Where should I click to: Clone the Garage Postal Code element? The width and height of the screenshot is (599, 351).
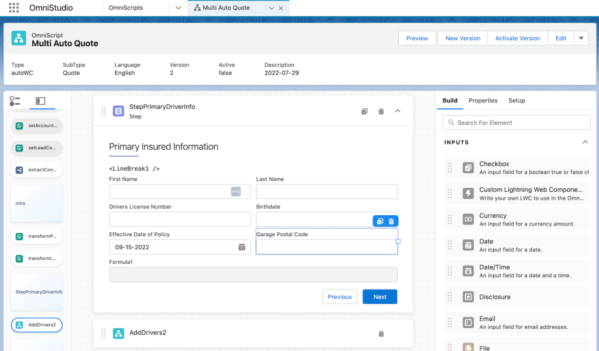(380, 221)
